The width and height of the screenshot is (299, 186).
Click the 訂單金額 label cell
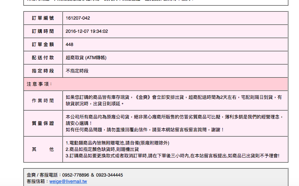pos(43,45)
